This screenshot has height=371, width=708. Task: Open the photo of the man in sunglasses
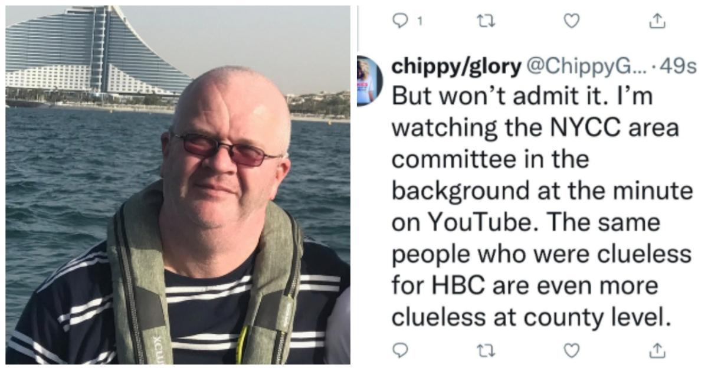178,185
